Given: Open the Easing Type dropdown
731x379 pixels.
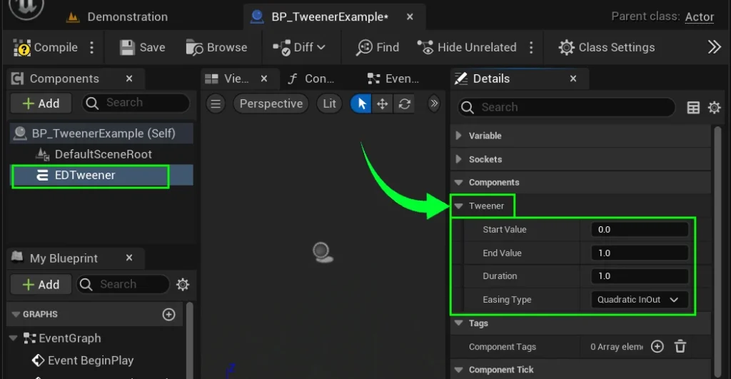Looking at the screenshot, I should [x=640, y=300].
